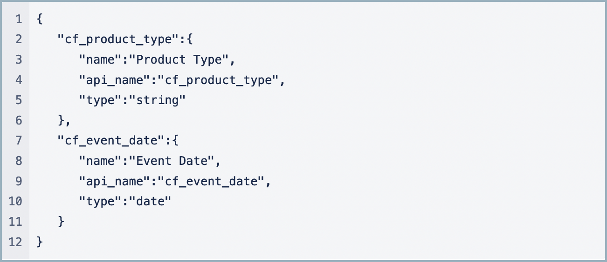The height and width of the screenshot is (262, 607).
Task: Click the closing curly brace on line 12
Action: pos(39,242)
